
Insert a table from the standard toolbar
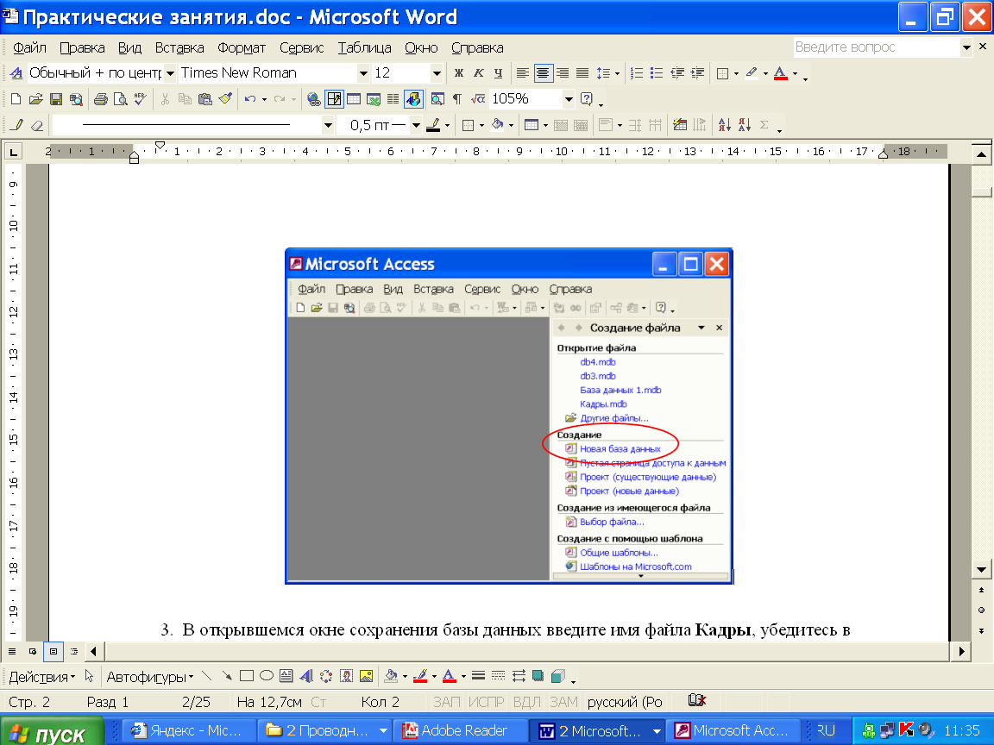tap(353, 99)
